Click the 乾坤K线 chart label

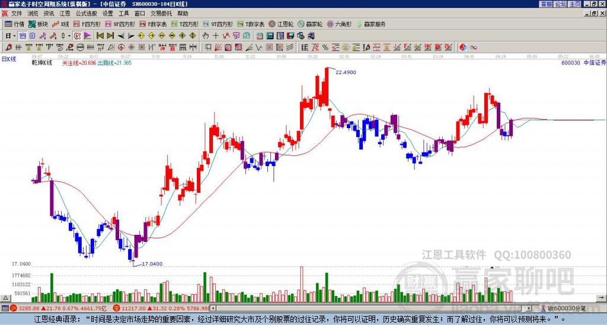(42, 63)
